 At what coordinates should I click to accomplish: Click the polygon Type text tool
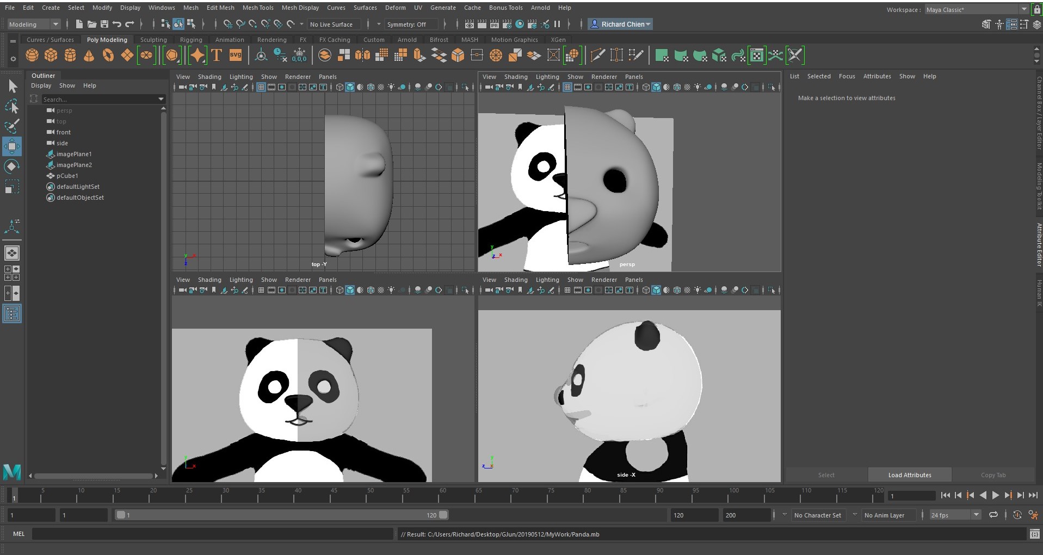point(217,55)
